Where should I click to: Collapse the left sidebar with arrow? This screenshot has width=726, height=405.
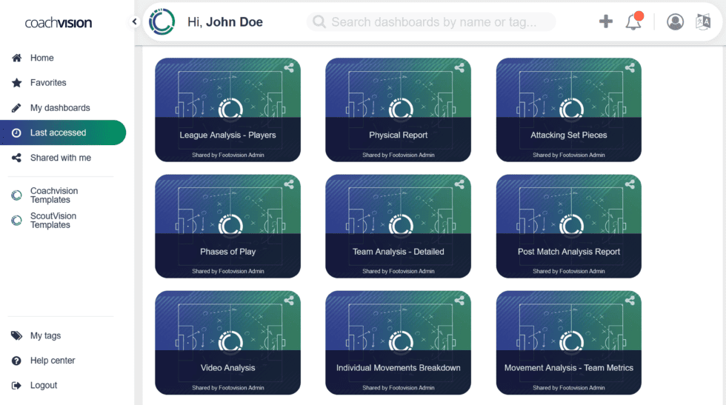[x=135, y=21]
